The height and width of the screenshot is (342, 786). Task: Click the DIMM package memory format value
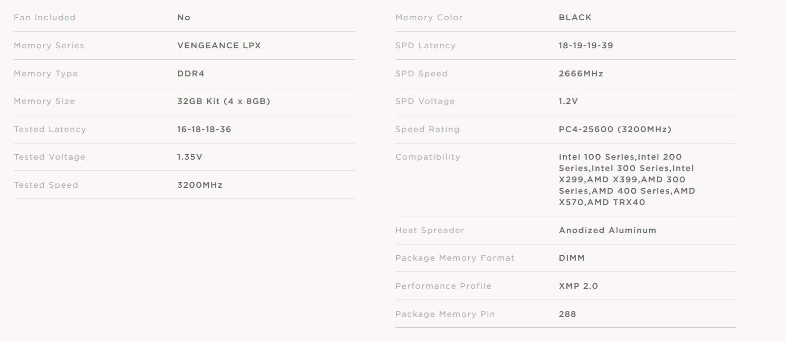(572, 258)
